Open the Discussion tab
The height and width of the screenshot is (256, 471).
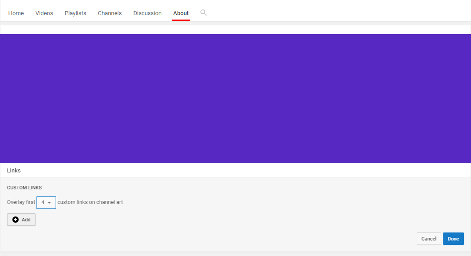click(147, 13)
